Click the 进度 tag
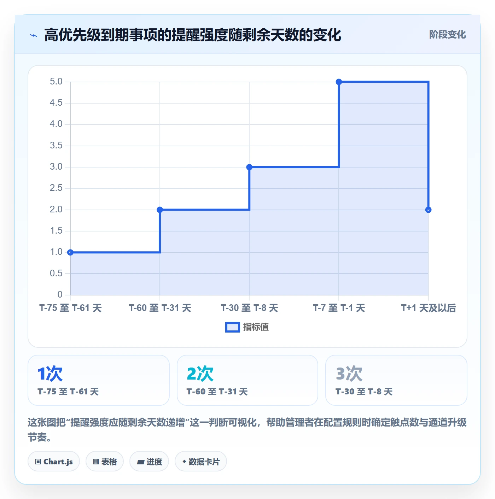Viewport: 495px width, 499px height. (149, 461)
